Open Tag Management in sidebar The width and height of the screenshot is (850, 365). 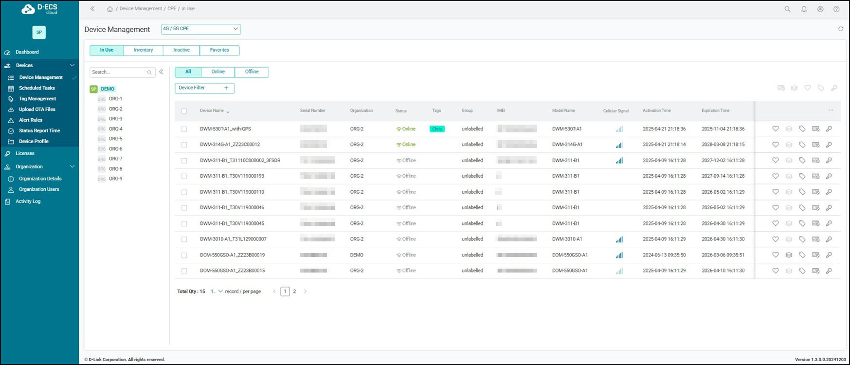tap(37, 99)
